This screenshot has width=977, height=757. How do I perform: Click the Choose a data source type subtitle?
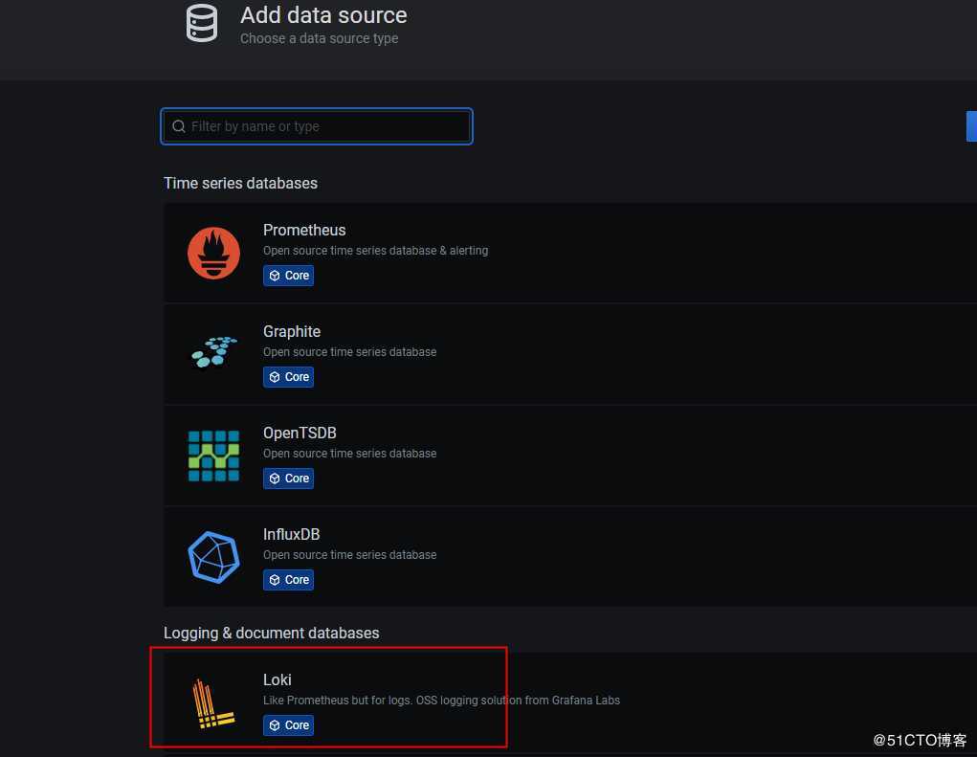(x=319, y=38)
